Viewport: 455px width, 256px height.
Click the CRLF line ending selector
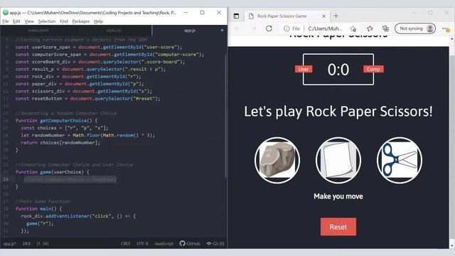pyautogui.click(x=126, y=243)
